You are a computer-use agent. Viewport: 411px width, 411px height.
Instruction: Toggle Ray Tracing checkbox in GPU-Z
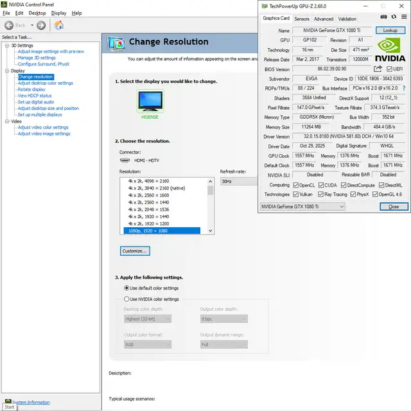point(320,194)
